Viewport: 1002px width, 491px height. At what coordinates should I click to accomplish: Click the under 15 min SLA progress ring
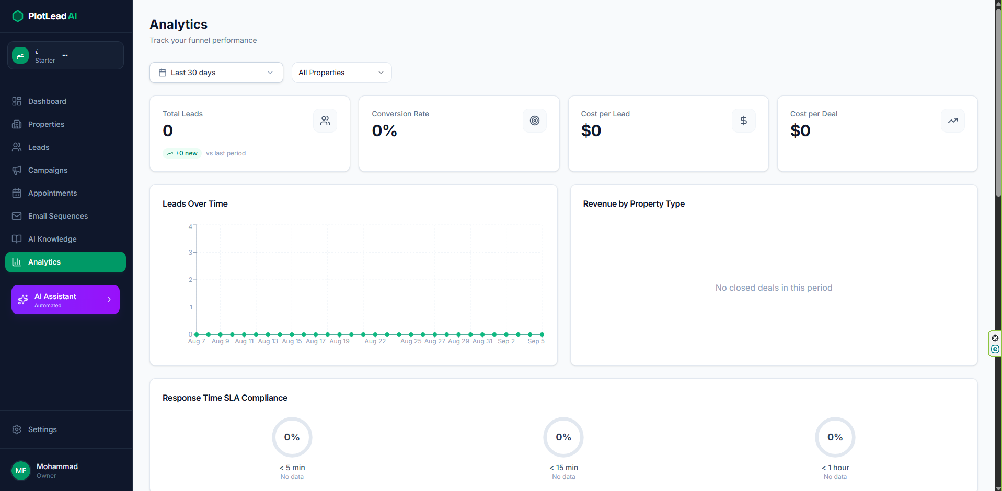point(563,437)
